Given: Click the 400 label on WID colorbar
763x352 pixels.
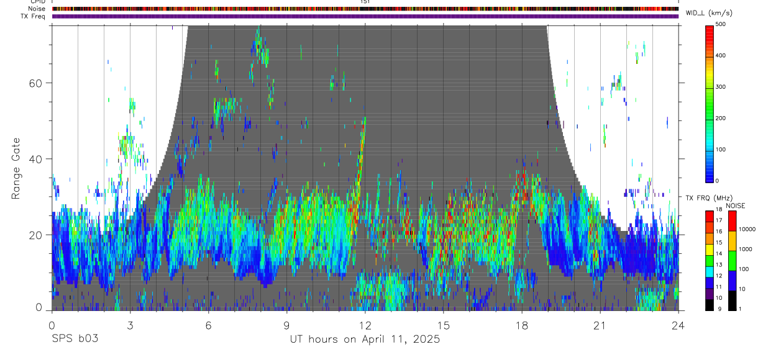Looking at the screenshot, I should [x=721, y=56].
